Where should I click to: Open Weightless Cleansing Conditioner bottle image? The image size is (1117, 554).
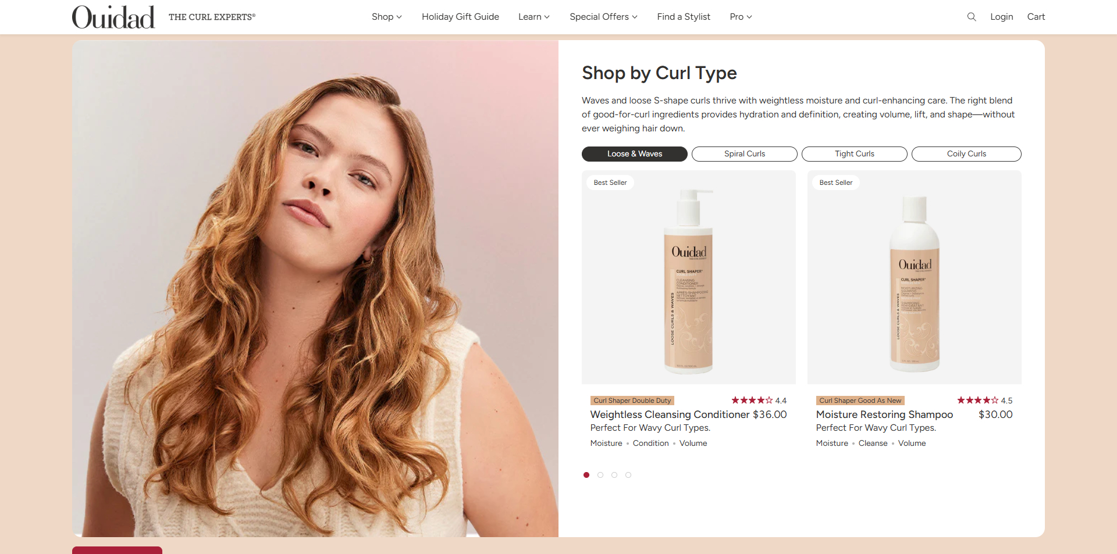tap(689, 277)
